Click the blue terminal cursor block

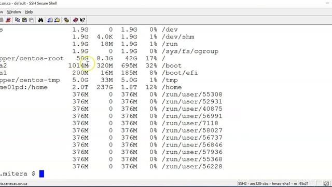tap(41, 173)
